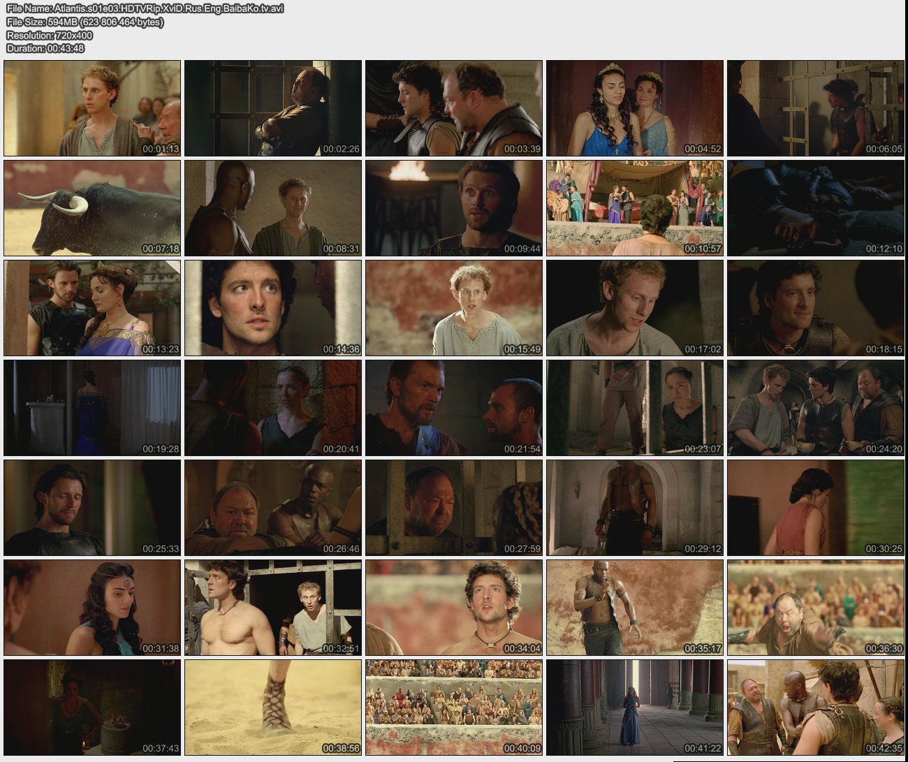The width and height of the screenshot is (908, 762).
Task: Select the thumbnail marked 00:24:20
Action: pyautogui.click(x=815, y=408)
